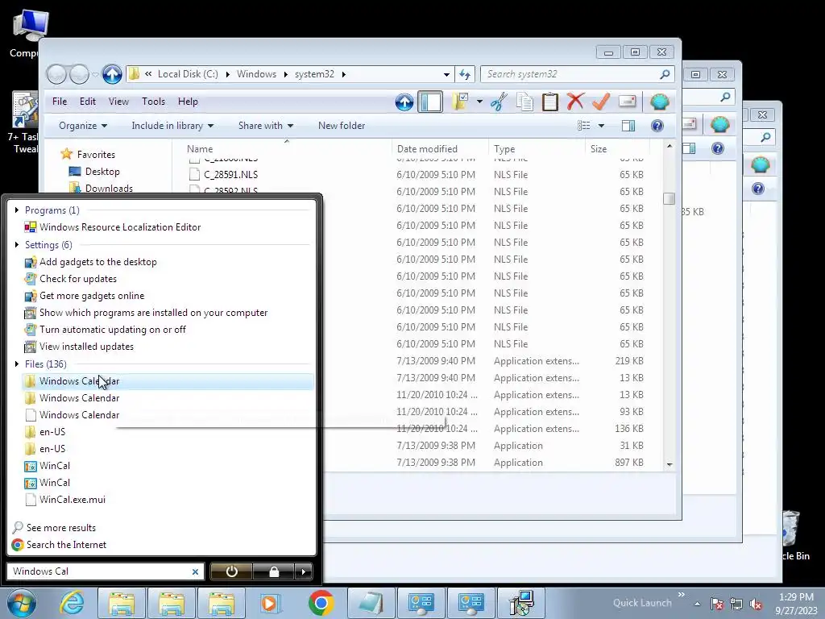
Task: Open the View menu
Action: coord(118,102)
